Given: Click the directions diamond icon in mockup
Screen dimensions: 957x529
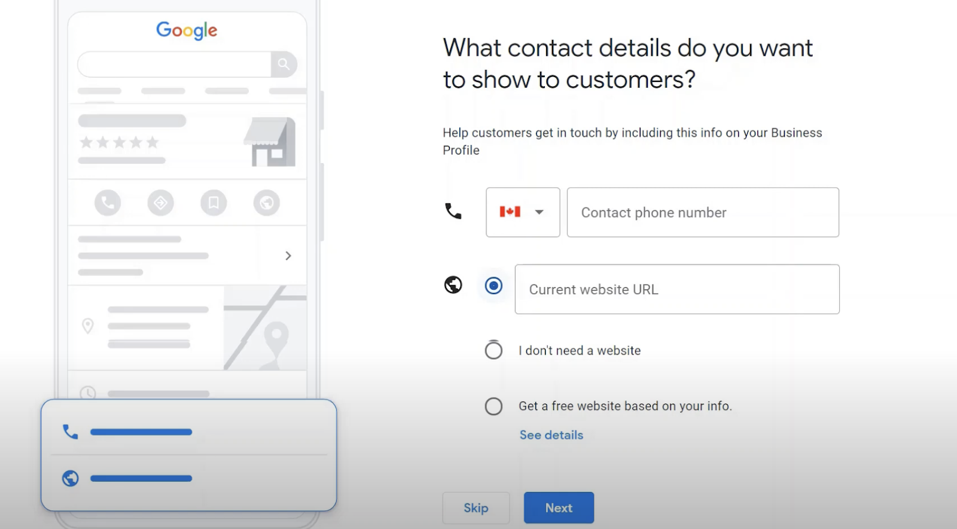Looking at the screenshot, I should [161, 203].
